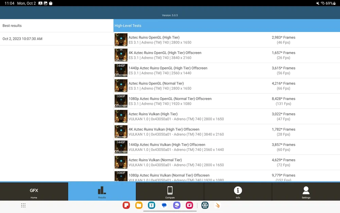This screenshot has height=213, width=340.
Task: Open the 1440p Aztec Ruins Vulkan (High Tier) Offscreen title
Action: [167, 145]
